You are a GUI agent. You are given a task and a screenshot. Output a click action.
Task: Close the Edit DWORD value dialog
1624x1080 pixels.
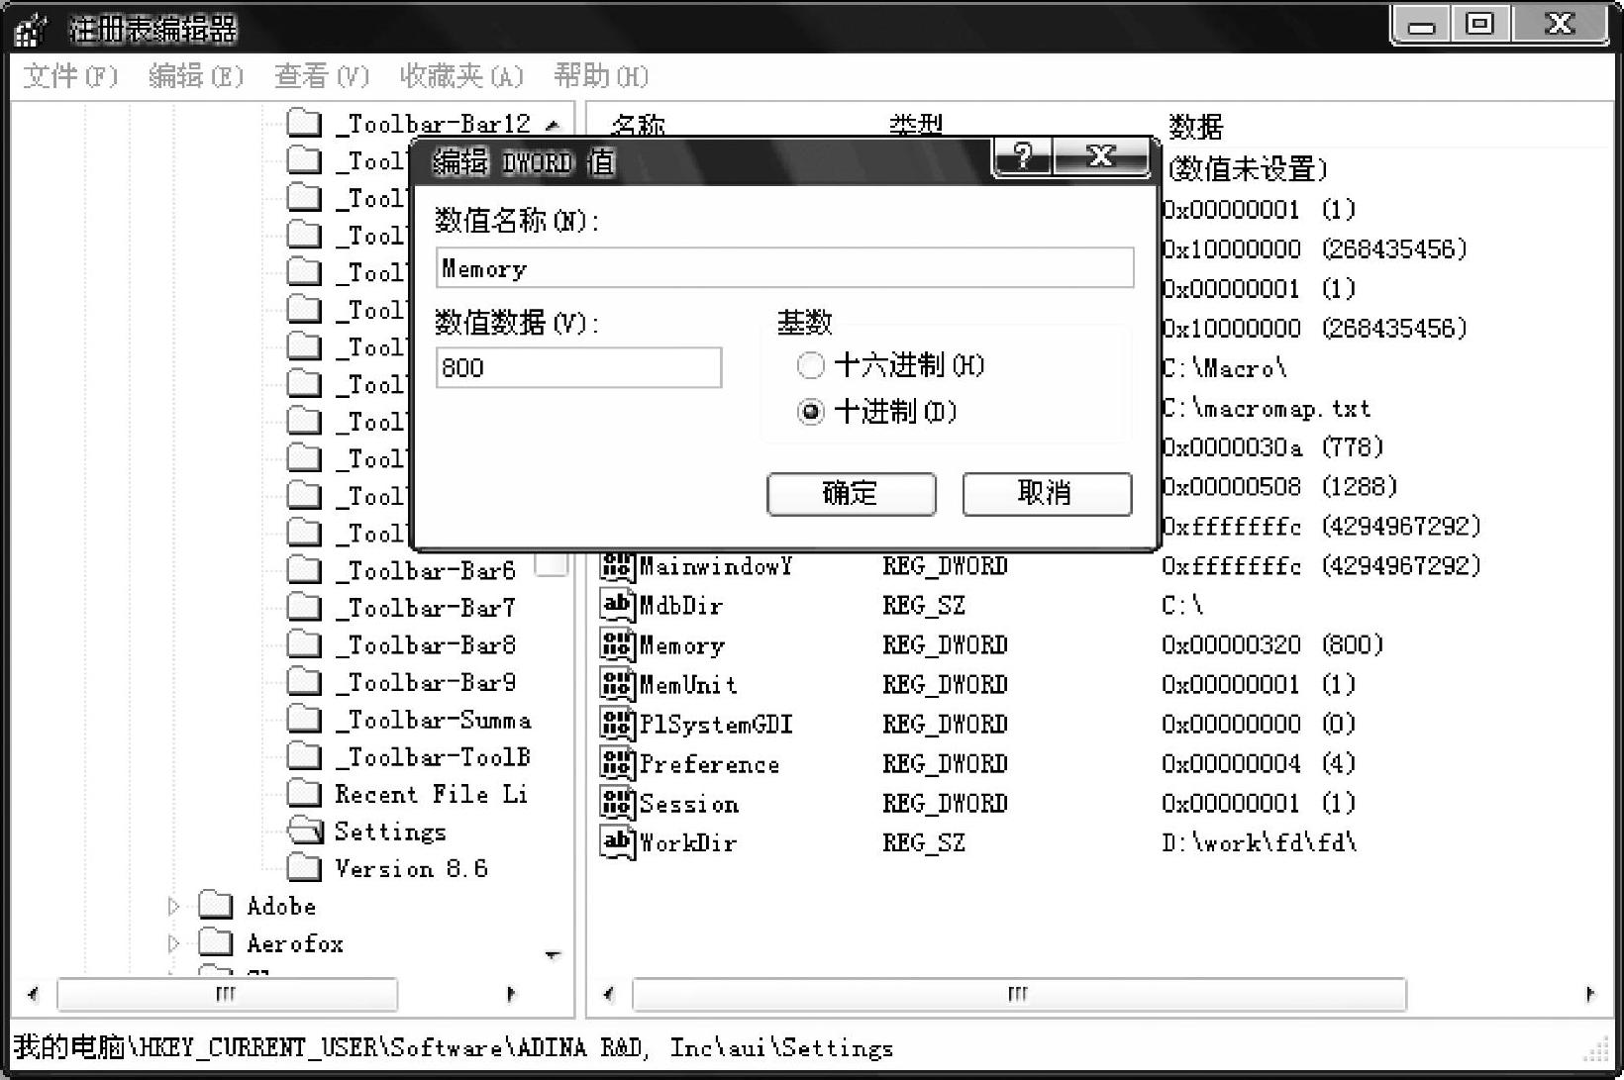1101,156
